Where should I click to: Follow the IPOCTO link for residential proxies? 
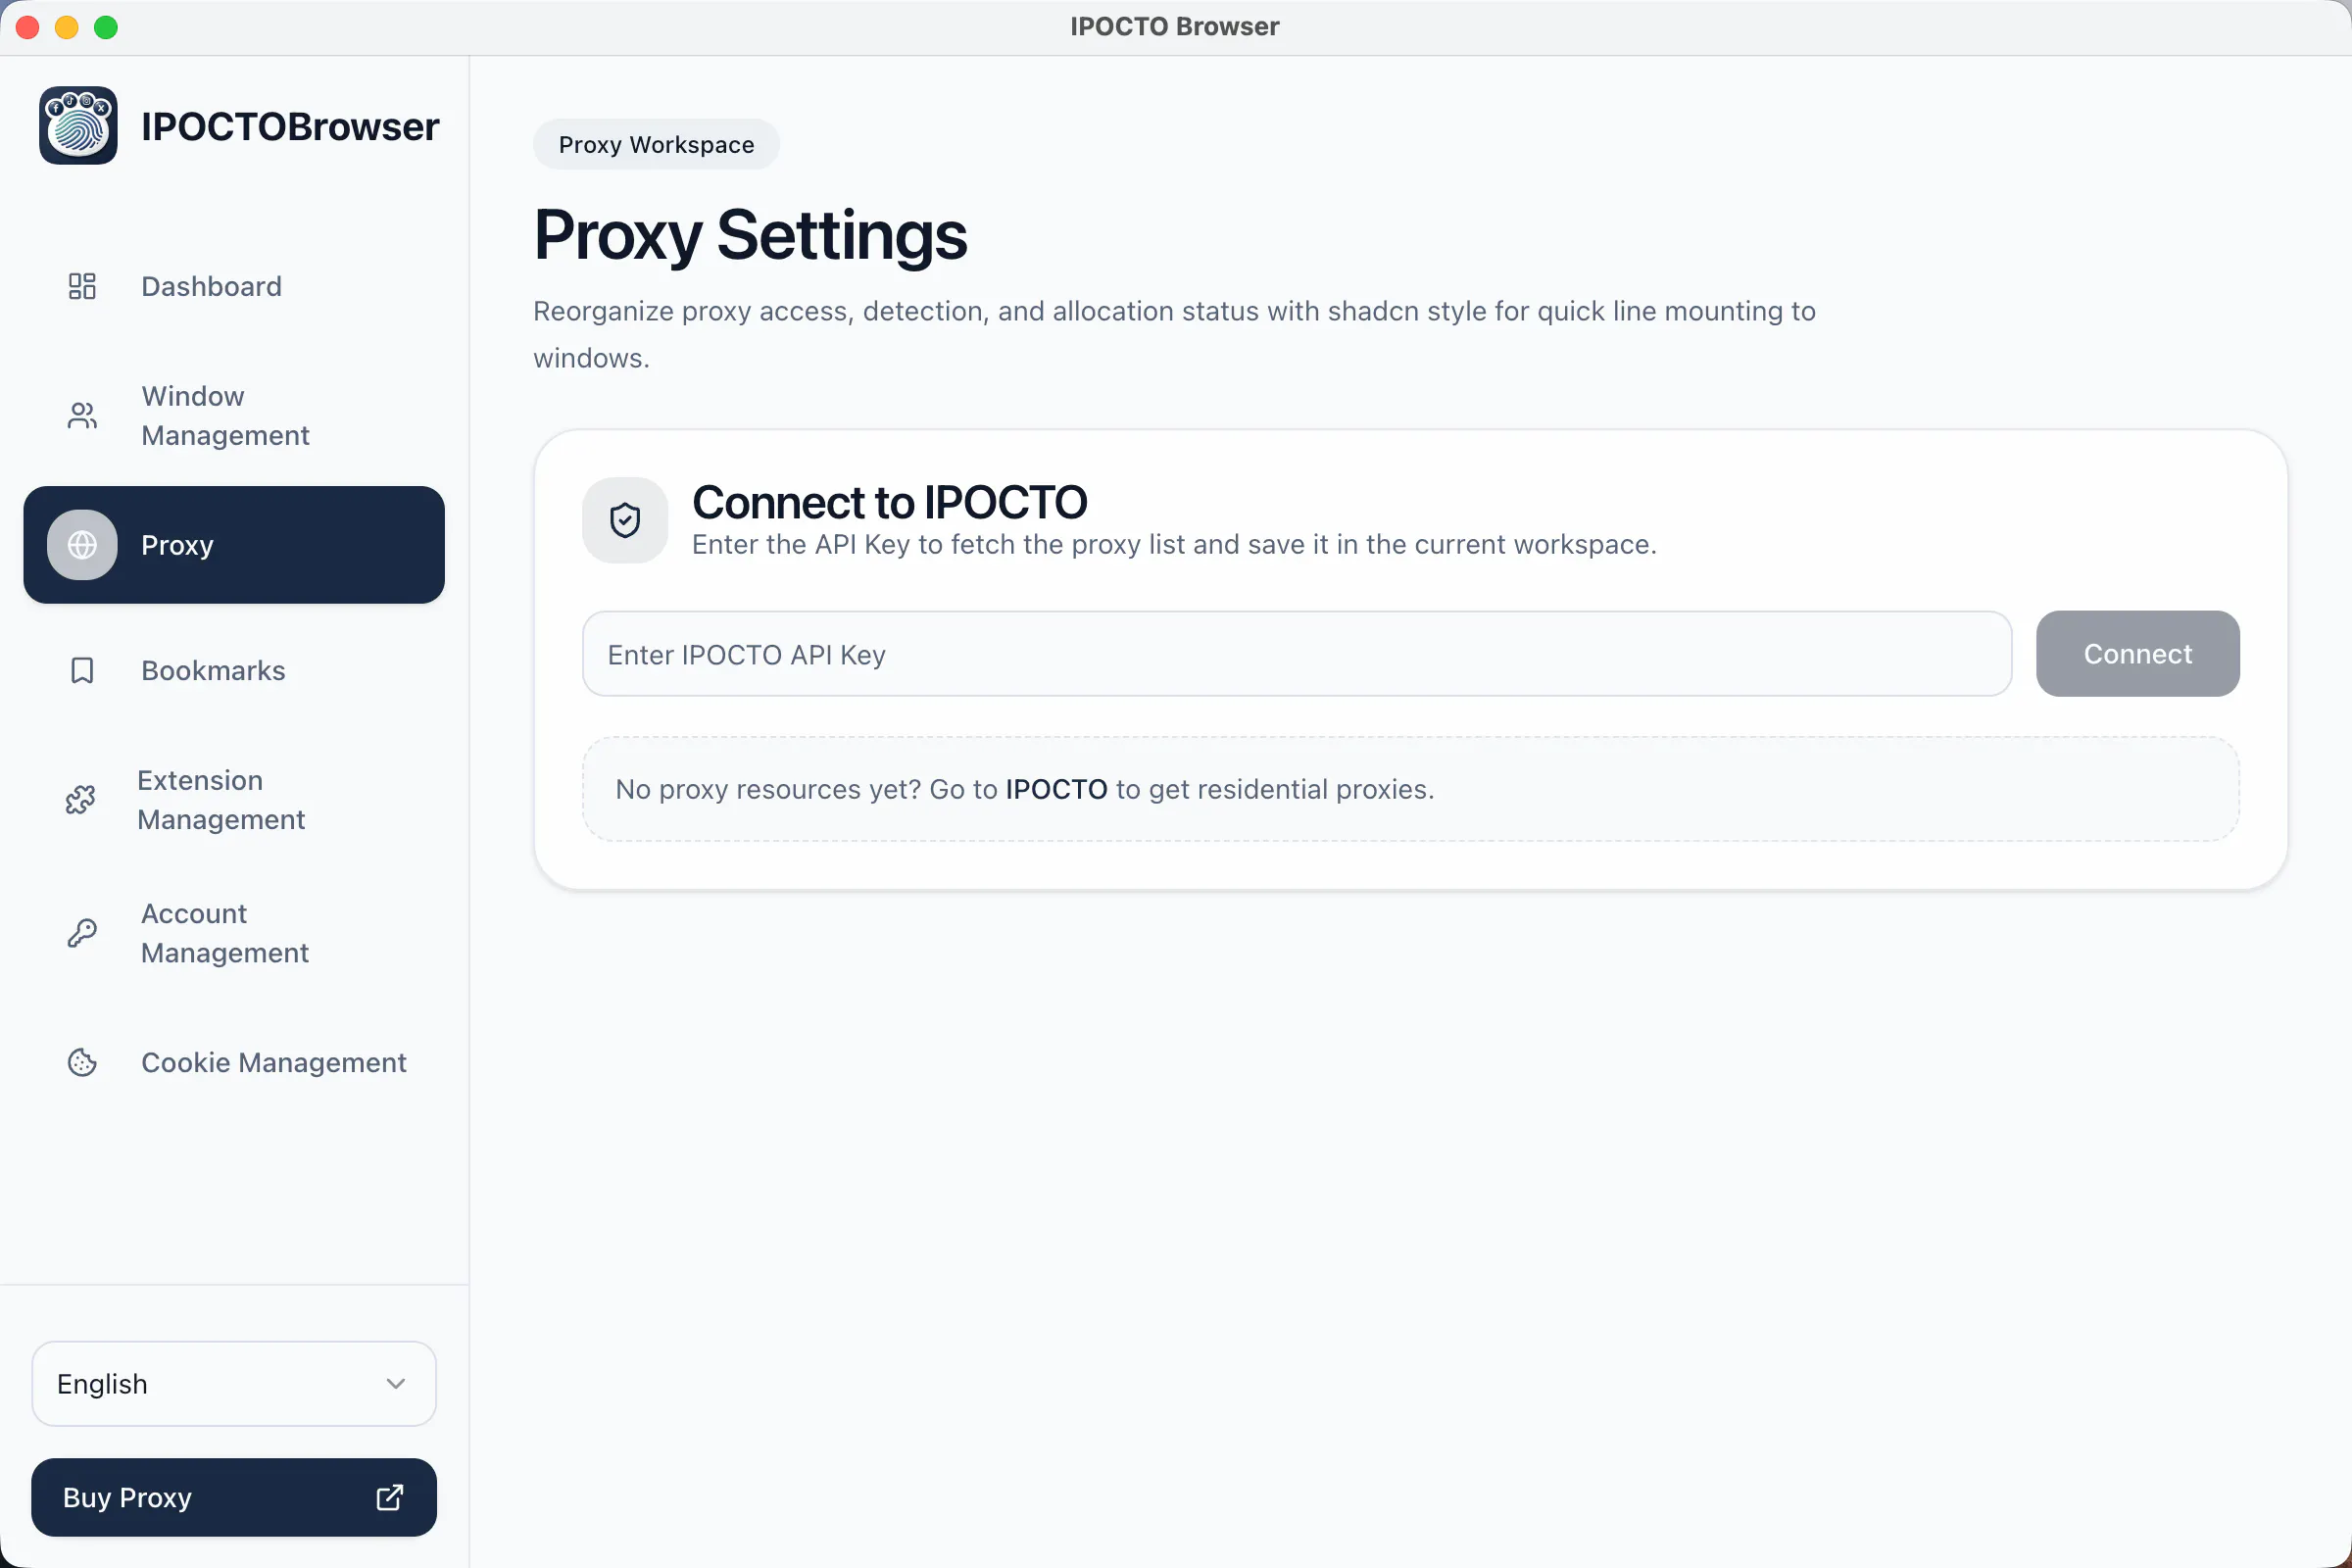[x=1056, y=789]
